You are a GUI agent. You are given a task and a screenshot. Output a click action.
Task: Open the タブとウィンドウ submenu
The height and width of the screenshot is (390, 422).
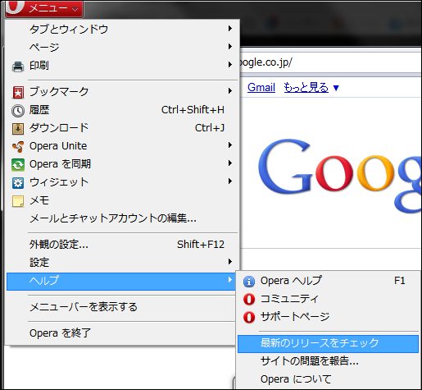[122, 29]
